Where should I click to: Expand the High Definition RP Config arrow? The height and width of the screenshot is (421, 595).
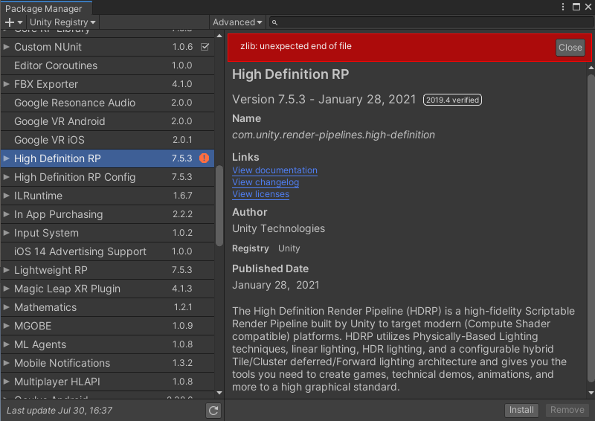pos(6,177)
